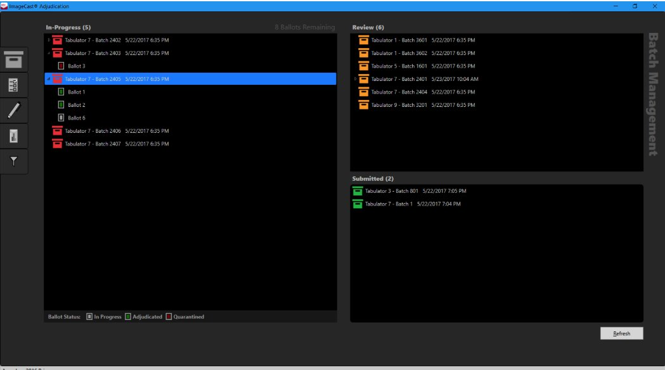Open the funnel filter sidebar tool
The height and width of the screenshot is (370, 665).
pyautogui.click(x=13, y=161)
